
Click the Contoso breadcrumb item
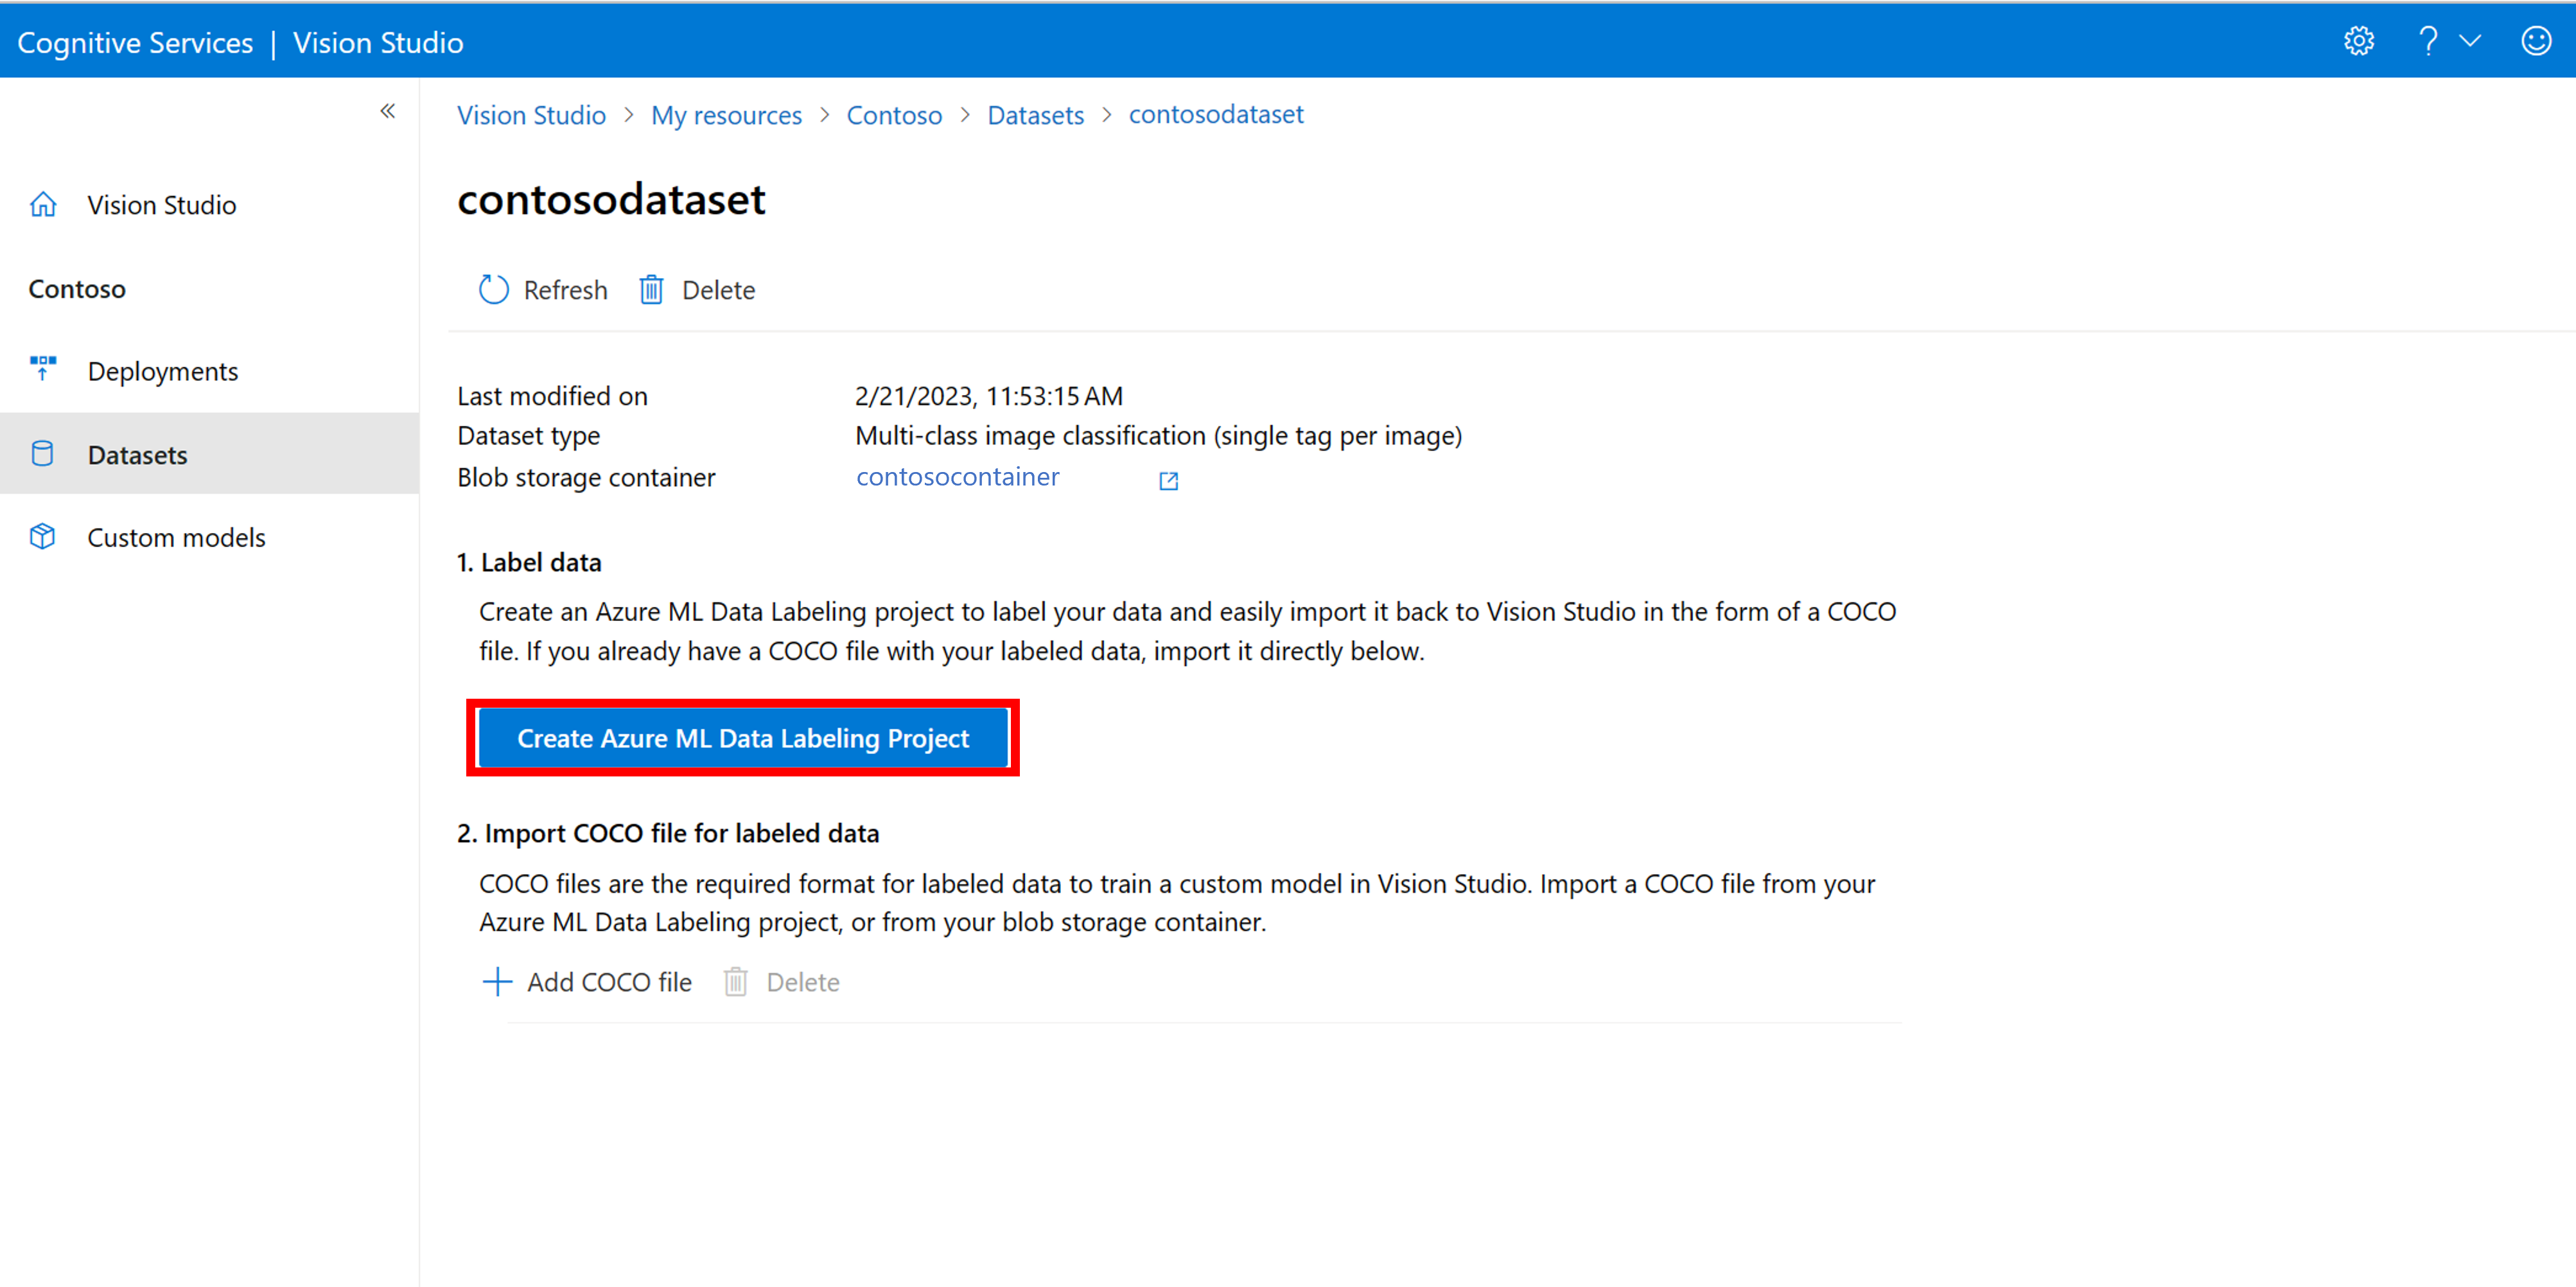(x=895, y=114)
